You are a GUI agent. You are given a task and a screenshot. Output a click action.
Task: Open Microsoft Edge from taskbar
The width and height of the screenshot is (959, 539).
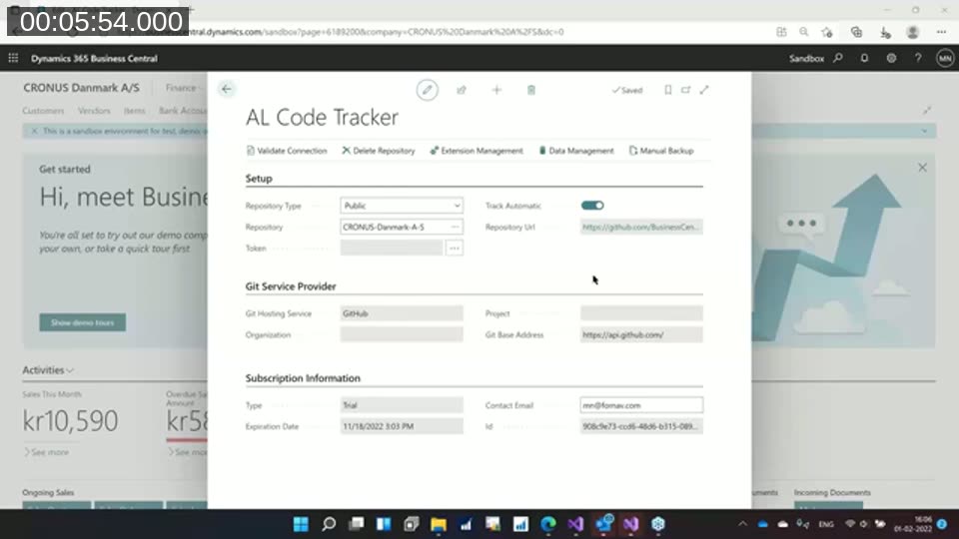point(548,524)
